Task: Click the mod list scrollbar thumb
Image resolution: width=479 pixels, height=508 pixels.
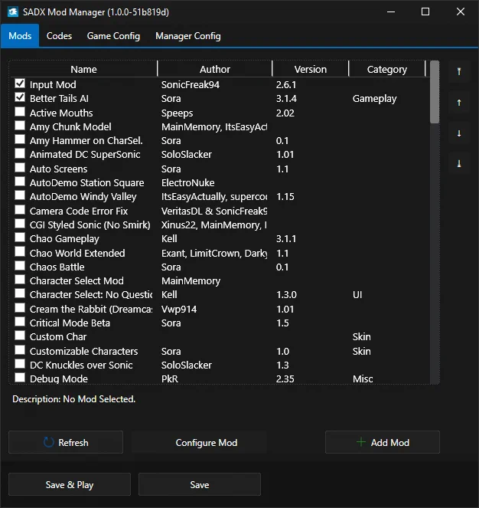Action: (435, 93)
